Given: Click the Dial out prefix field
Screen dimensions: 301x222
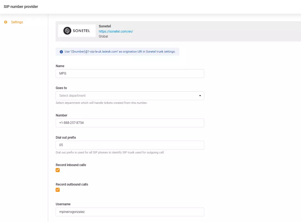Looking at the screenshot, I should tap(130, 145).
